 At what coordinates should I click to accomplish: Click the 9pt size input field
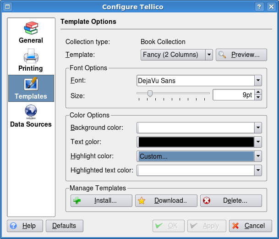click(x=234, y=95)
